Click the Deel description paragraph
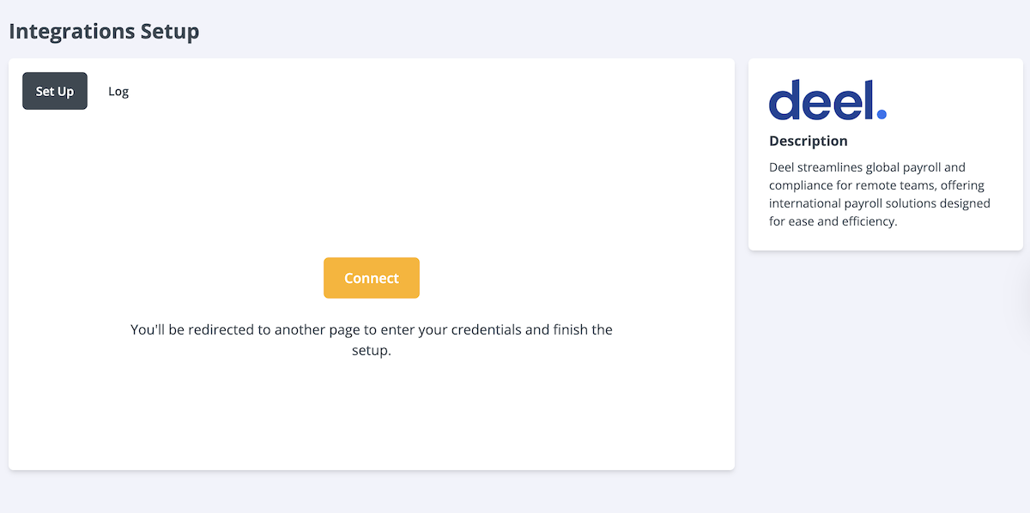 click(880, 194)
